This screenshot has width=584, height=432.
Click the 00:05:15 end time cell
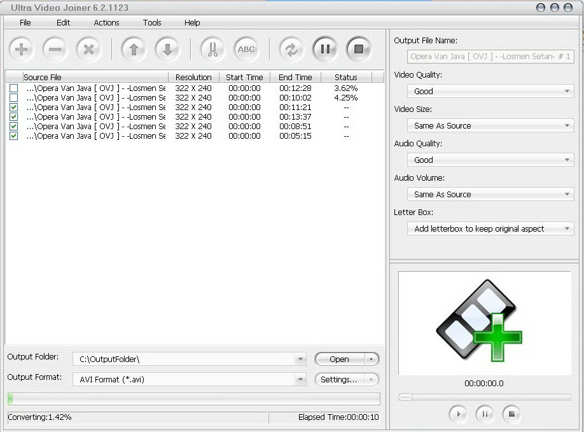coord(295,136)
